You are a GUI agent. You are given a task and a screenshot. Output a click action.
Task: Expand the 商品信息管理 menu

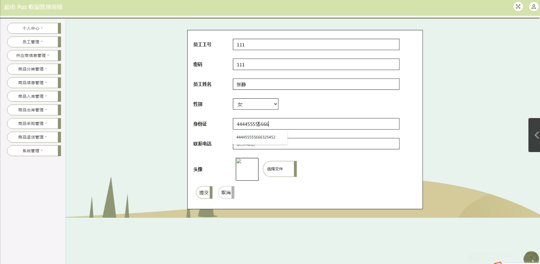click(x=34, y=83)
